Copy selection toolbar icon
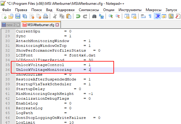 pos(62,16)
